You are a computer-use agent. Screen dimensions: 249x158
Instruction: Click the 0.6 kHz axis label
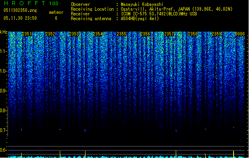tap(4, 150)
